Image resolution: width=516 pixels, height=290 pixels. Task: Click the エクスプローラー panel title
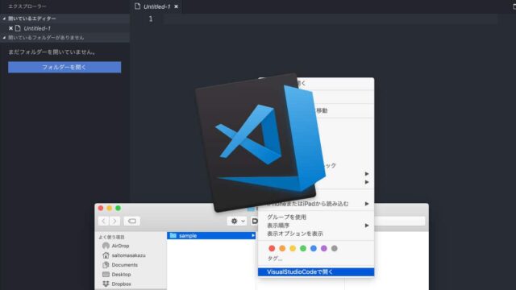27,6
